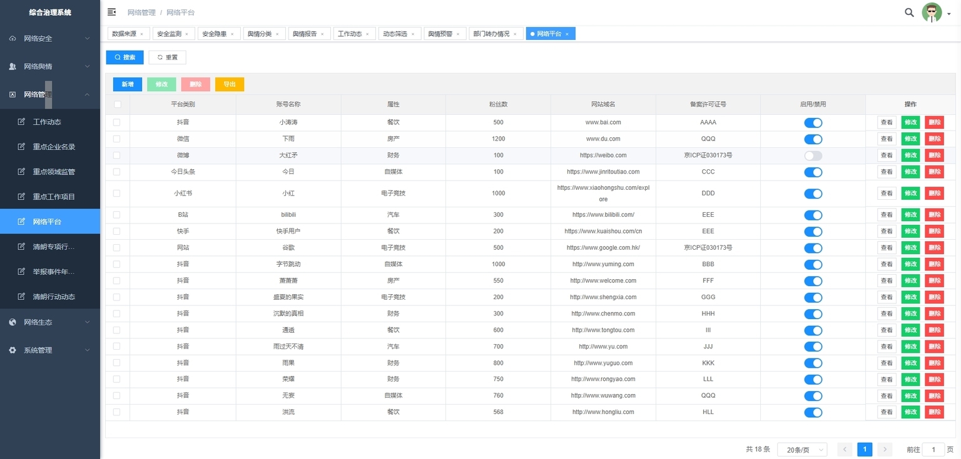Open search via top-right magnifier icon
961x459 pixels.
[x=909, y=12]
